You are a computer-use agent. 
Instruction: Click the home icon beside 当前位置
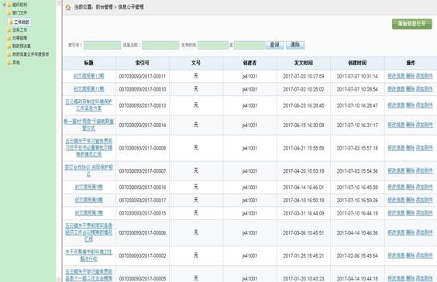(x=68, y=7)
